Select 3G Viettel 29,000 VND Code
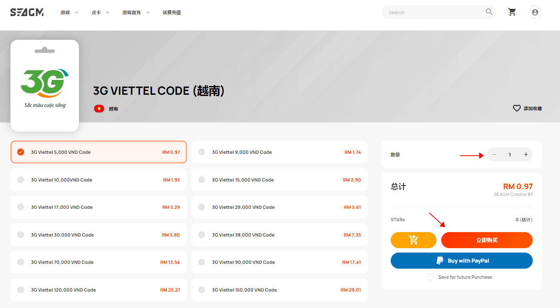560x308 pixels. 280,207
